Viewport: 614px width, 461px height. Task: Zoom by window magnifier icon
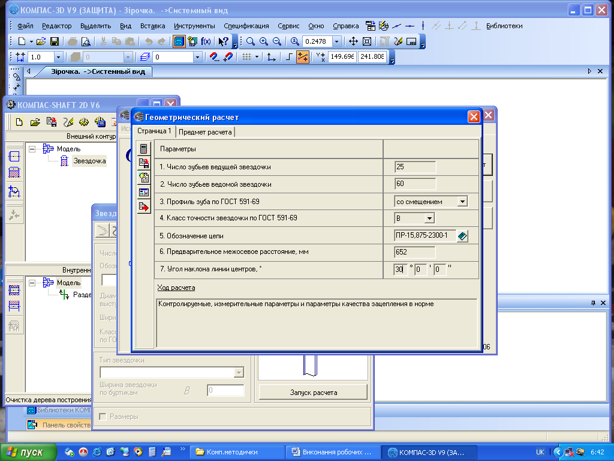click(x=251, y=41)
